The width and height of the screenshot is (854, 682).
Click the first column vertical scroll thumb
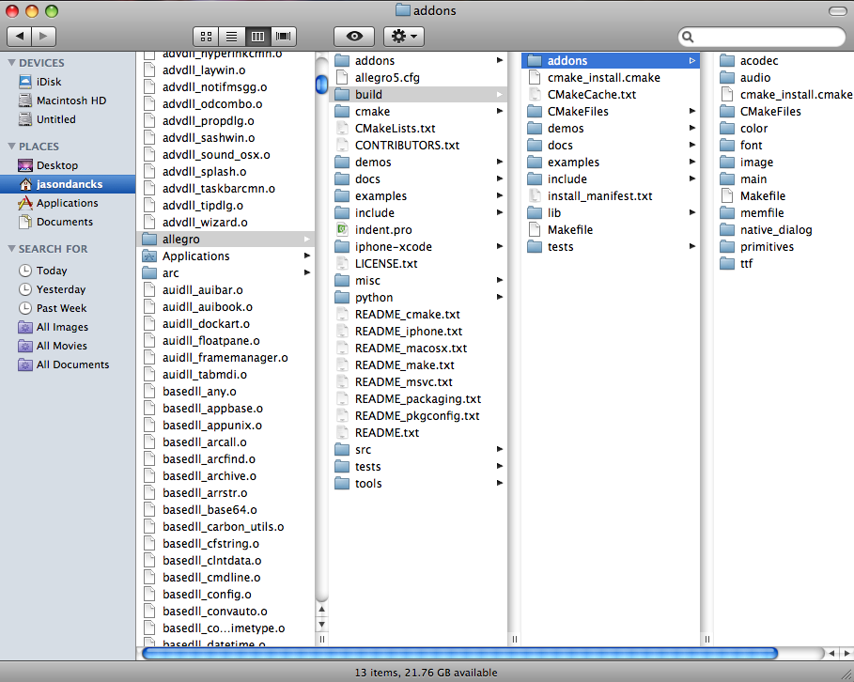322,85
